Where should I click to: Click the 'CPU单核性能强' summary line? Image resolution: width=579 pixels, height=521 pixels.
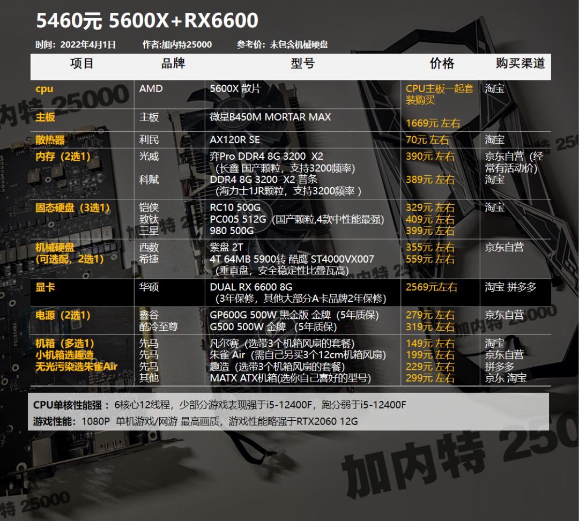pyautogui.click(x=219, y=405)
